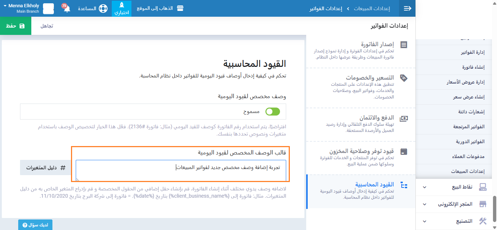Collapse sidebar using the arrow menu icon
This screenshot has height=230, width=497.
(x=407, y=8)
